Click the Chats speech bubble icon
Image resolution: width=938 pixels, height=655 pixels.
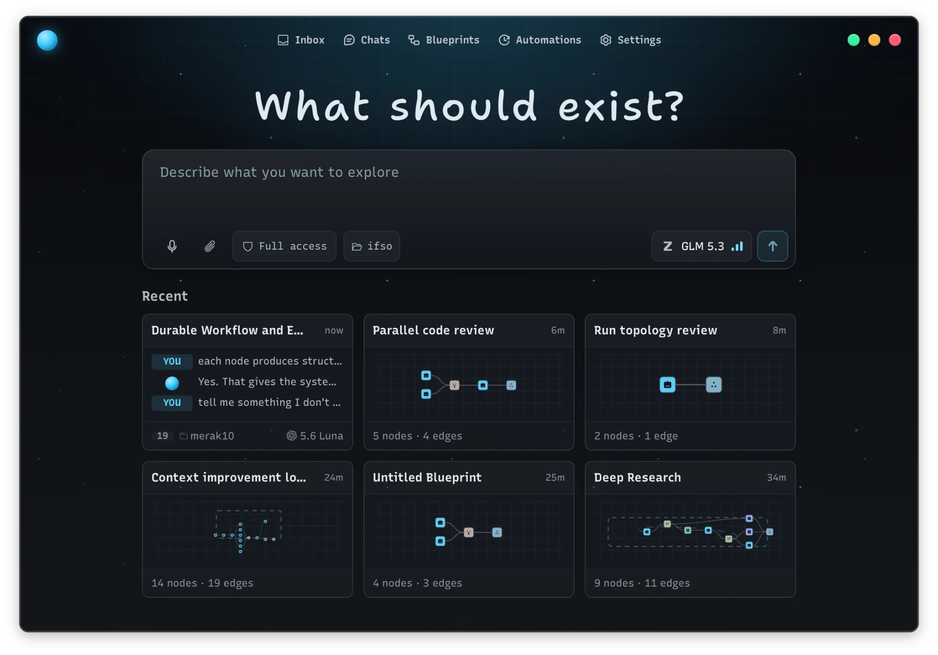[349, 40]
